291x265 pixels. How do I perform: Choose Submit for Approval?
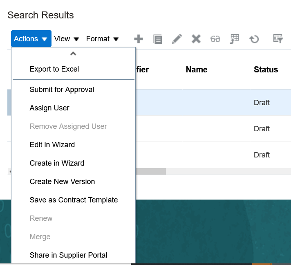coord(62,90)
